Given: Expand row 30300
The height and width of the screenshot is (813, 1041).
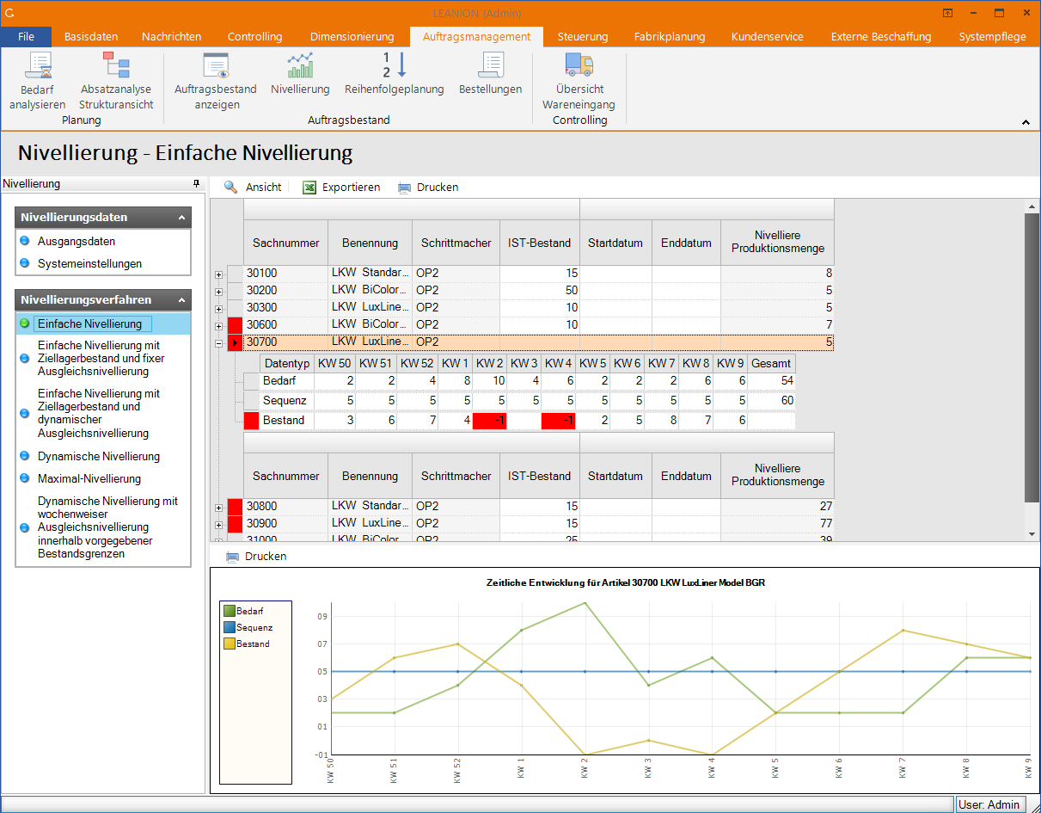Looking at the screenshot, I should [218, 309].
